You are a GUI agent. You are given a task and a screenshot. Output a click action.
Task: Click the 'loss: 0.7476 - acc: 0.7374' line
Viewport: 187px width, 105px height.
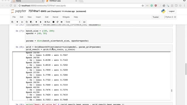coord(52,90)
